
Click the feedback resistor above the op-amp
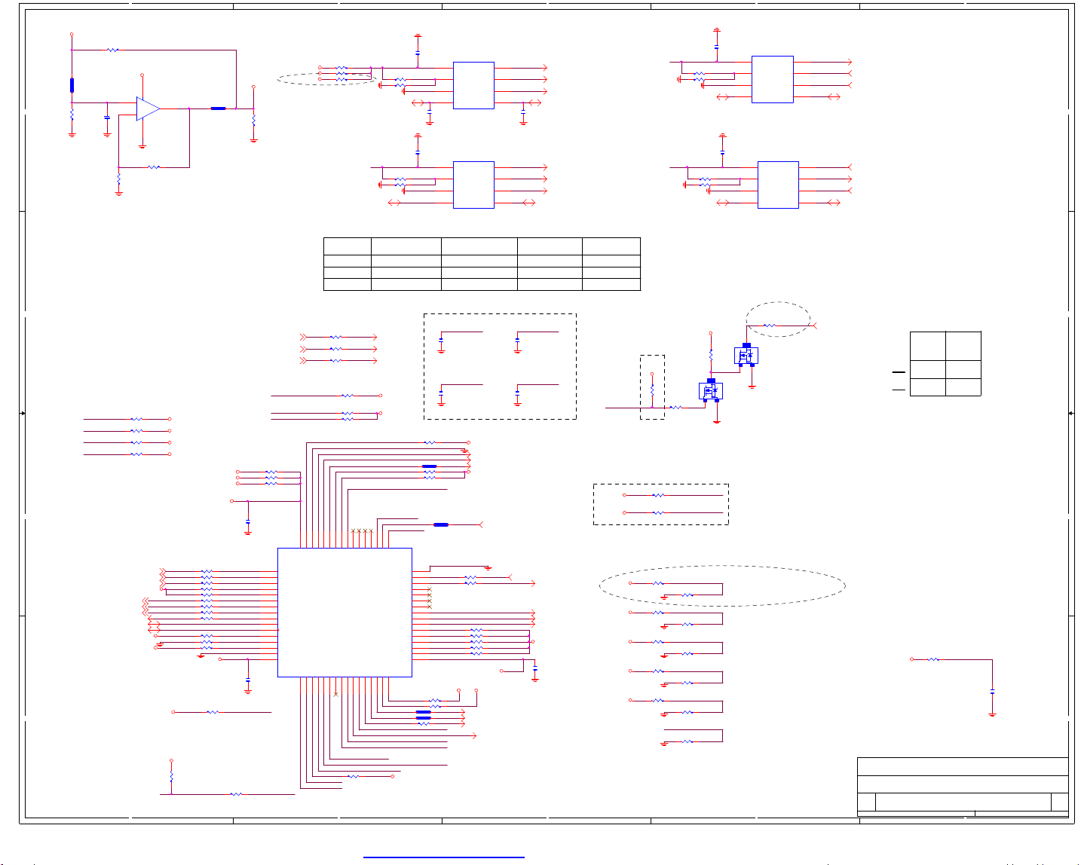click(x=112, y=50)
